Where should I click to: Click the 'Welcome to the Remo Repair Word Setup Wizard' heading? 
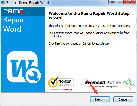pos(89,16)
